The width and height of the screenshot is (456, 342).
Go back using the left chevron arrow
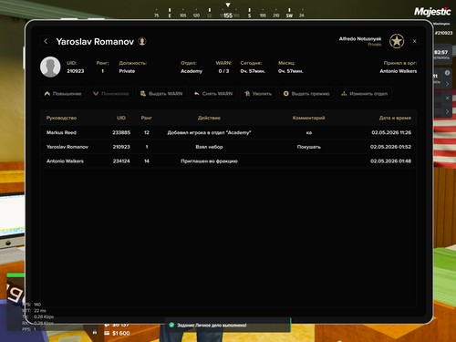[46, 41]
